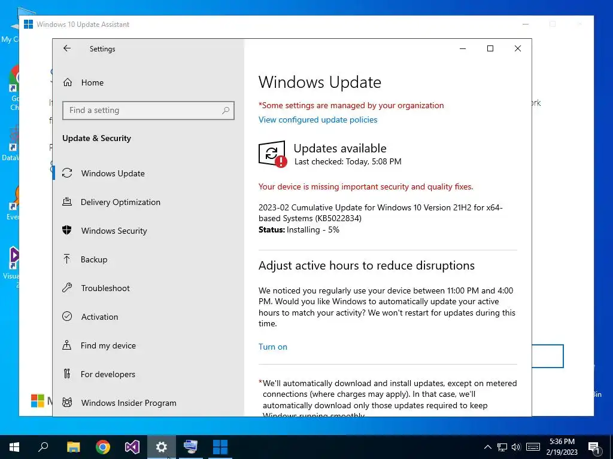Image resolution: width=613 pixels, height=459 pixels.
Task: Click the Find a setting search box
Action: (x=148, y=111)
